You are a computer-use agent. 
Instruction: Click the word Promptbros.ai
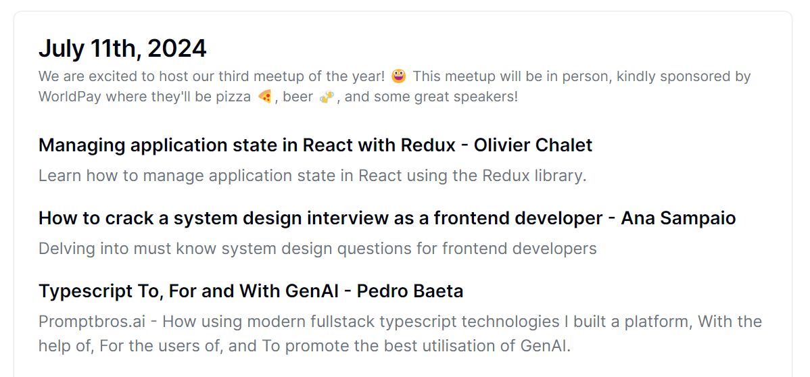click(x=92, y=321)
